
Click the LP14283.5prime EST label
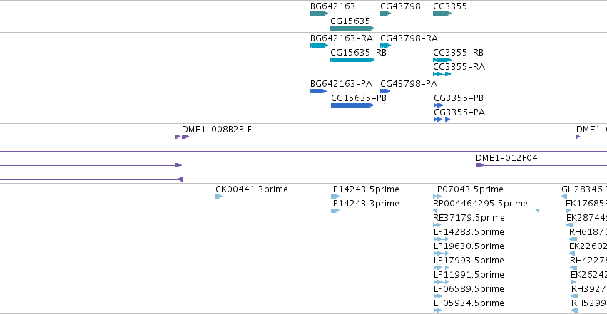coord(469,232)
